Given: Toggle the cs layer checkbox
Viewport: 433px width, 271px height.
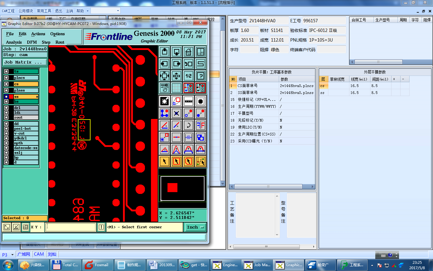Looking at the screenshot, I should tap(6, 84).
